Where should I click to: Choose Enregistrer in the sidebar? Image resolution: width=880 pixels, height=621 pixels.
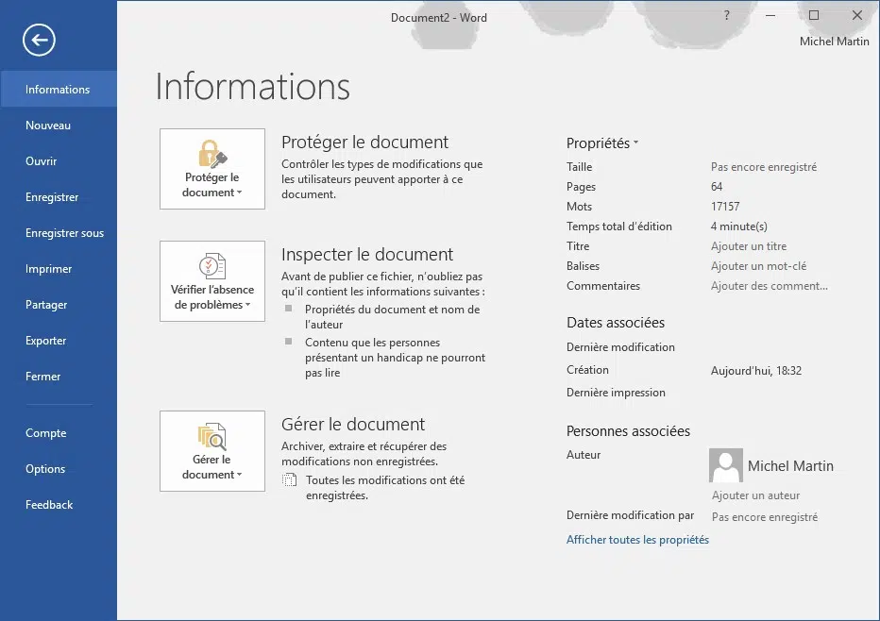pyautogui.click(x=59, y=197)
